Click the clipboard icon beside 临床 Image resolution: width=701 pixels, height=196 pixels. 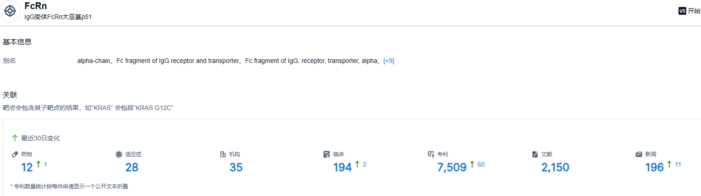click(x=327, y=154)
